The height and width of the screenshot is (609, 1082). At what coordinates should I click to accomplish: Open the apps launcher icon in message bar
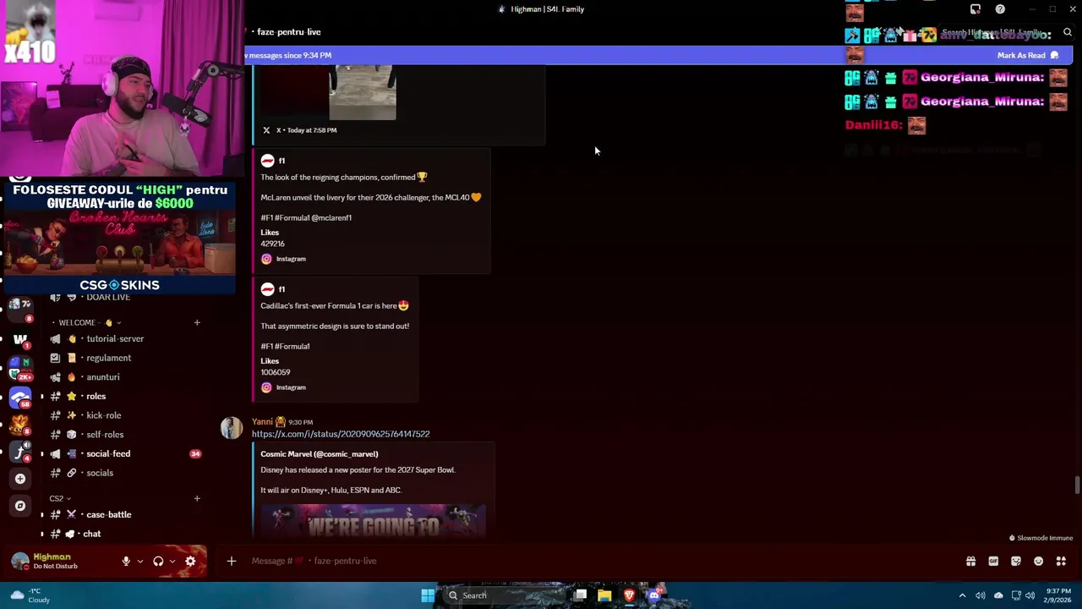tap(1061, 561)
